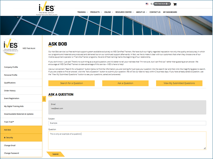Click the Search for a Question button
Viewport: 213px width, 159px height.
pos(71,83)
